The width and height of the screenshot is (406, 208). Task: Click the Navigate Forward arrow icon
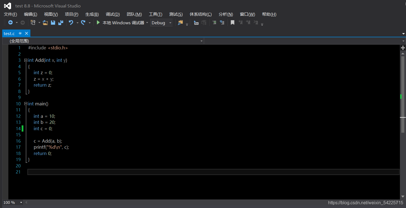(23, 23)
